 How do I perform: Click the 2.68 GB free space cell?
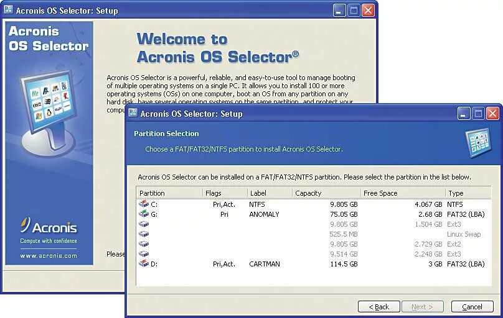point(430,214)
